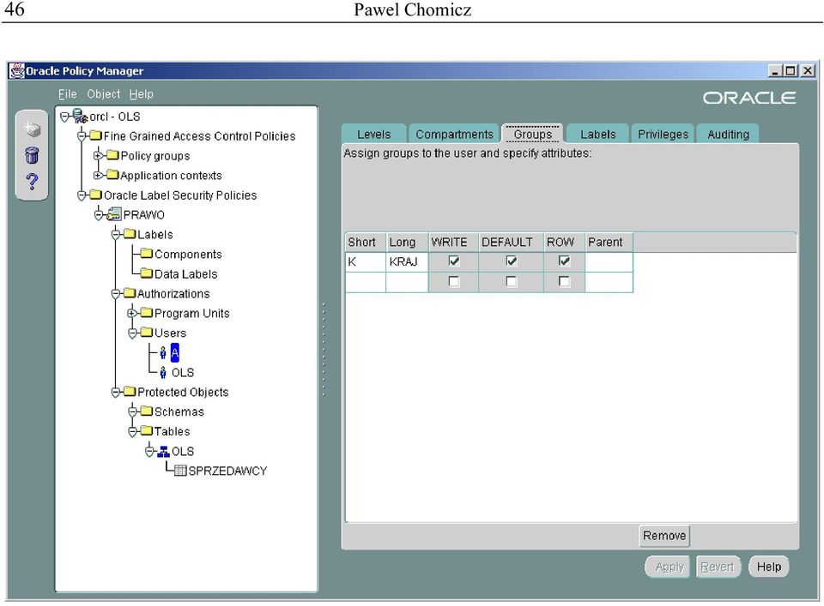Collapse the Users node
This screenshot has width=824, height=606.
[132, 333]
